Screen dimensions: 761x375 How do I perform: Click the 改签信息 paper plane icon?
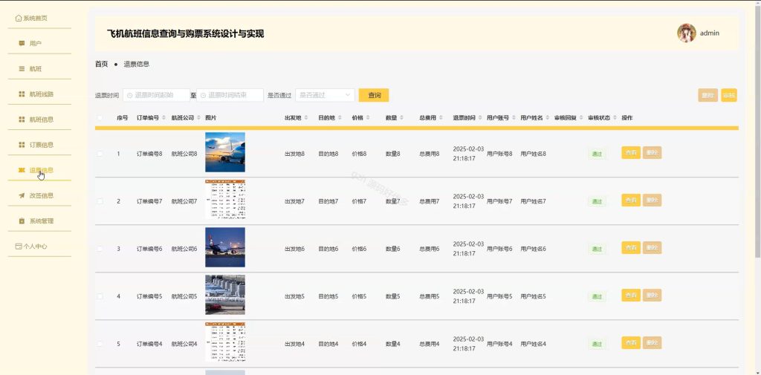pyautogui.click(x=22, y=195)
